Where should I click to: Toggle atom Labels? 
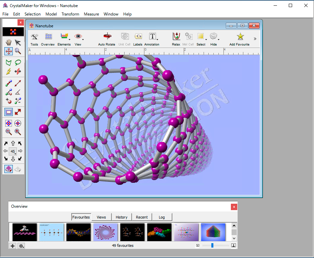138,39
